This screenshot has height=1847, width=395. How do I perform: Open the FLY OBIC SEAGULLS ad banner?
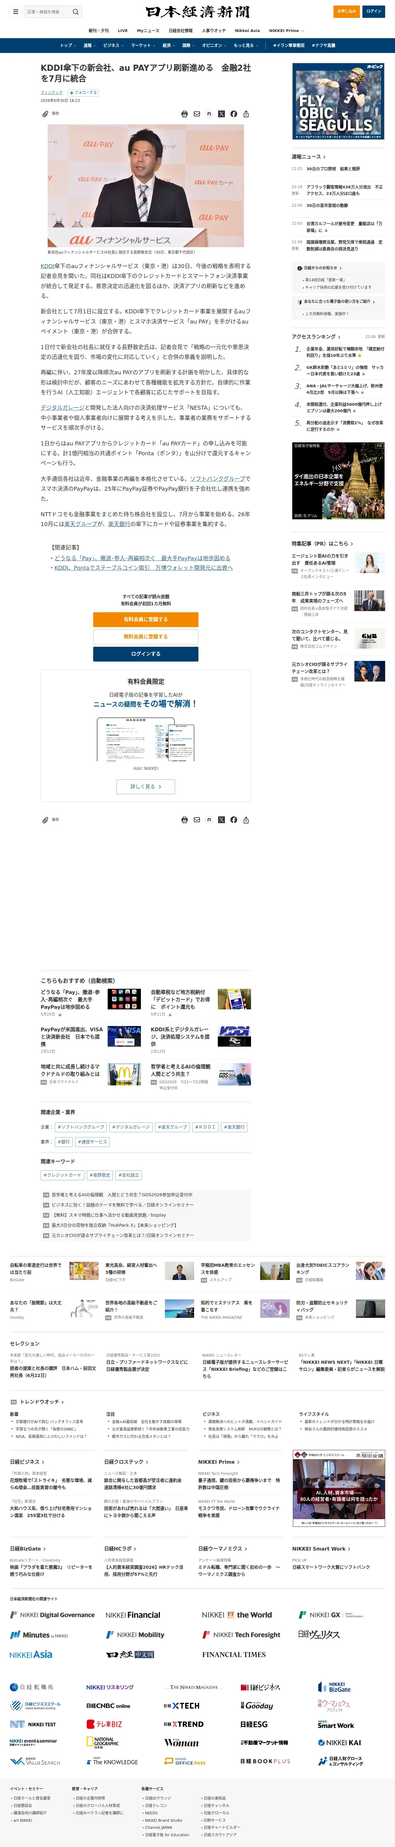point(338,101)
